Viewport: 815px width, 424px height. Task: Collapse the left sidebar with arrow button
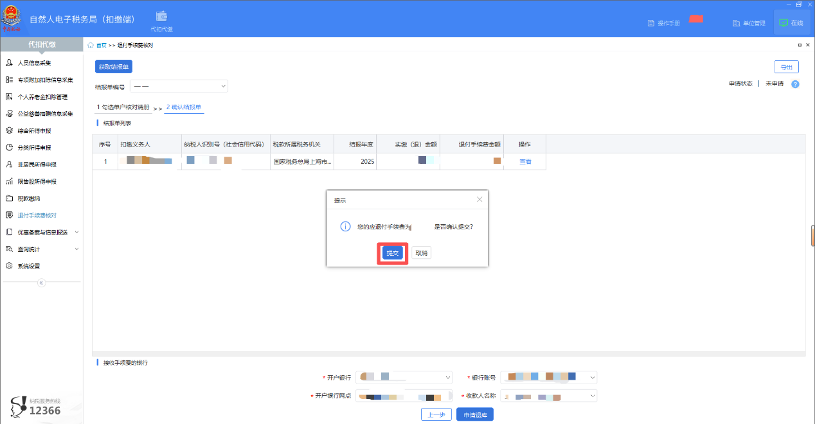(41, 283)
